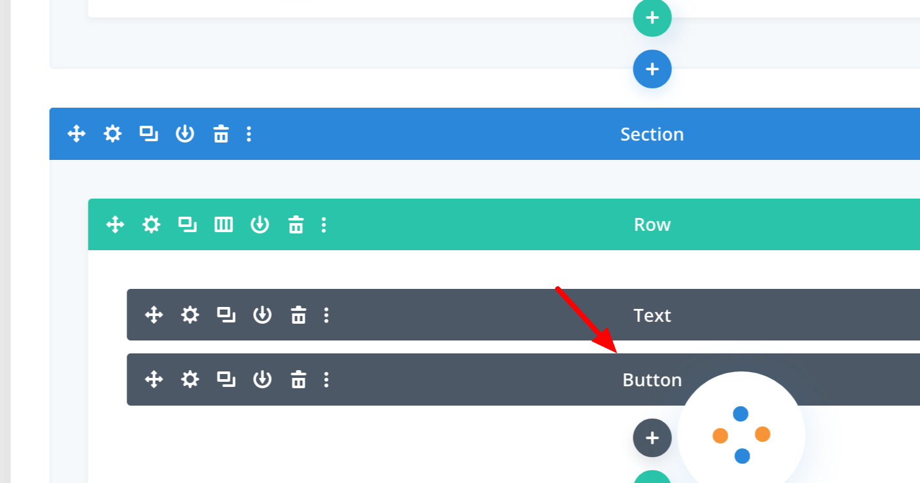
Task: Duplicate the Text module
Action: pyautogui.click(x=226, y=315)
